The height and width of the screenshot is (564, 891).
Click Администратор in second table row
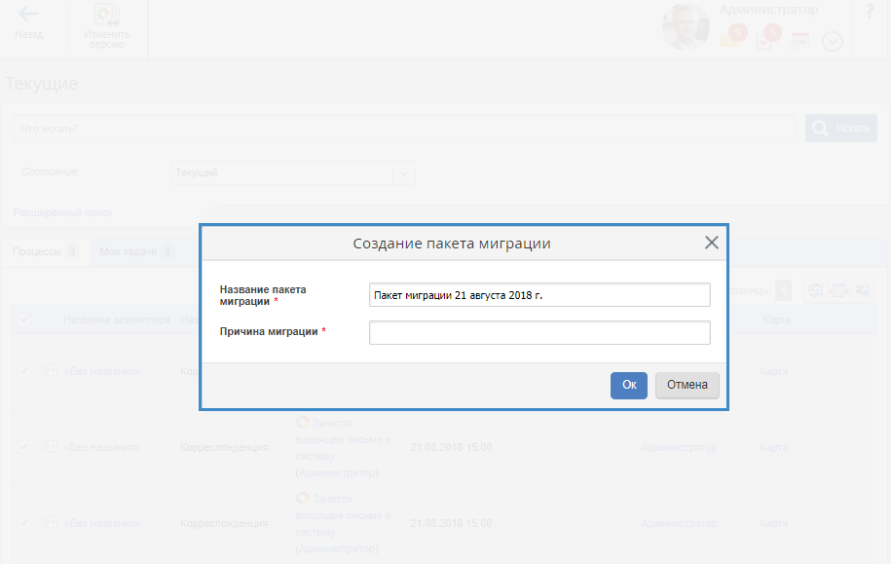[x=679, y=447]
